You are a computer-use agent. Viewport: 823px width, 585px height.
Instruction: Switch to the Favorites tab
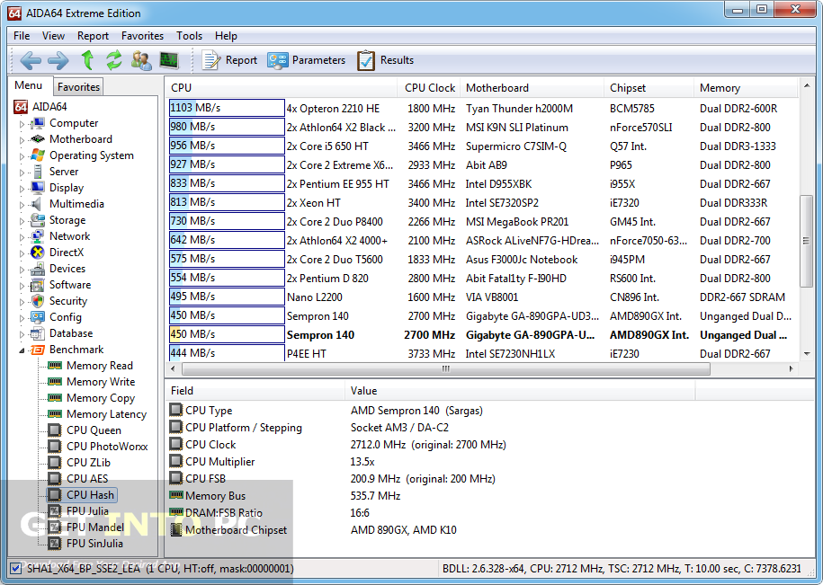tap(77, 85)
